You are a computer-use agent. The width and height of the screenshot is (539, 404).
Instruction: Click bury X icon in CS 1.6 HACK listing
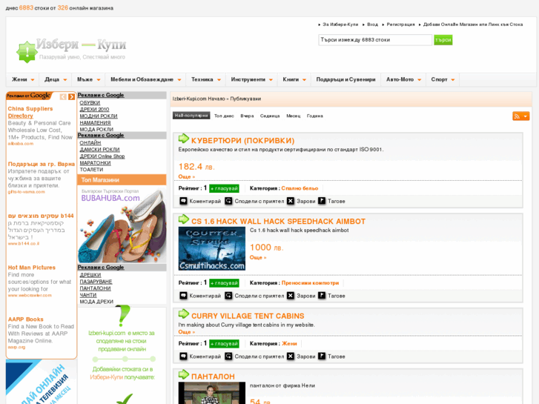291,295
